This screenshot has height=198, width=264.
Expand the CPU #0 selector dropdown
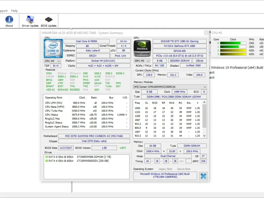[52, 61]
